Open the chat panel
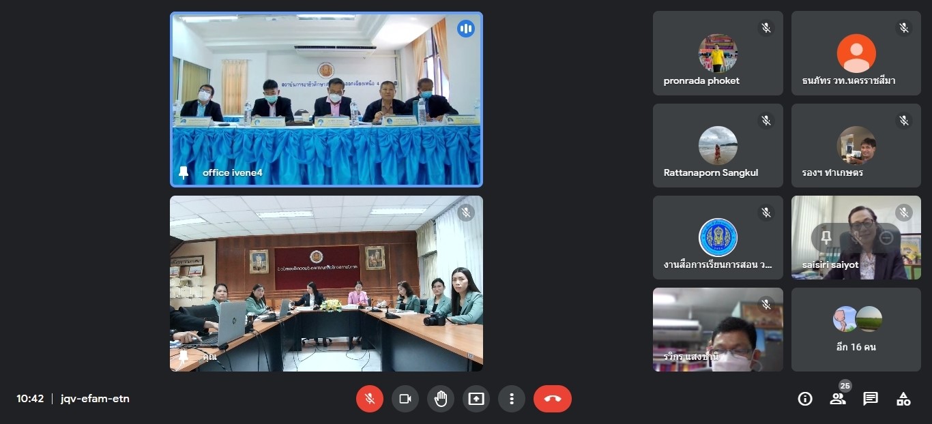The width and height of the screenshot is (932, 424). [x=871, y=399]
